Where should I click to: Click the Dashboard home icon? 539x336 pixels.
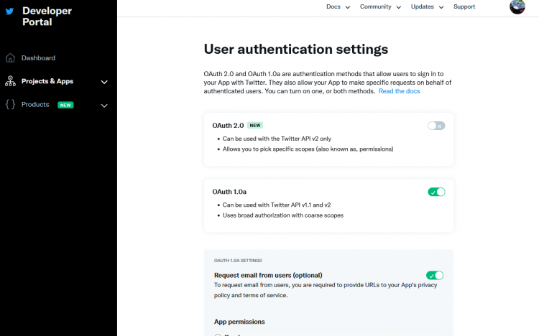[10, 58]
